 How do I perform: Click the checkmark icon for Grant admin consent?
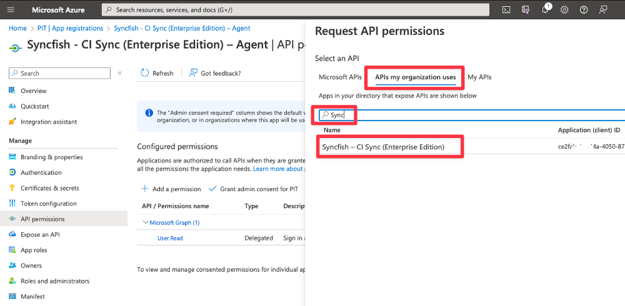coord(212,189)
